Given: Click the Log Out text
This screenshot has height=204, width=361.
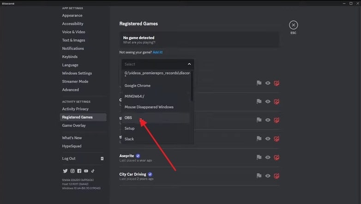Looking at the screenshot, I should (69, 159).
